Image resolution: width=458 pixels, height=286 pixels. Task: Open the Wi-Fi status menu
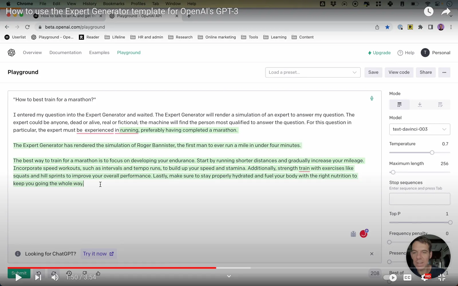(x=428, y=4)
